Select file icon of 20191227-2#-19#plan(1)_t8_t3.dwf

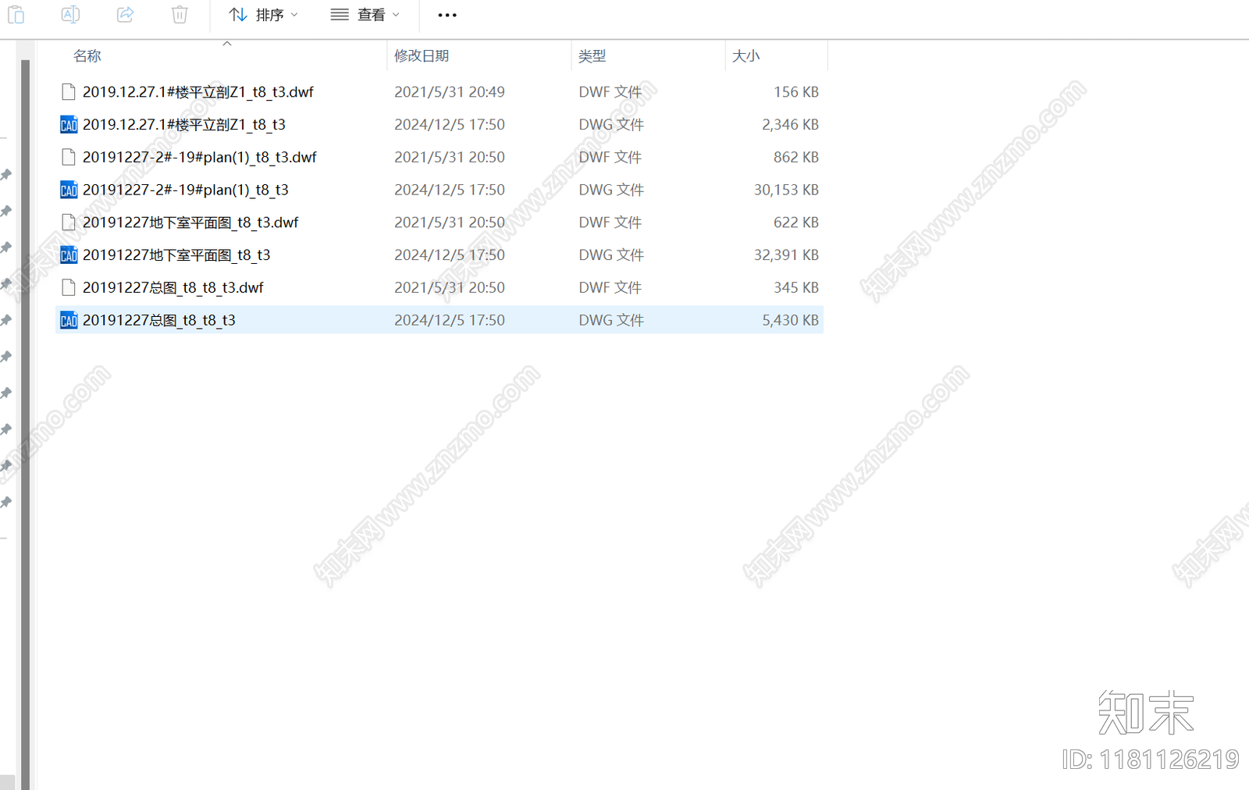click(x=69, y=157)
